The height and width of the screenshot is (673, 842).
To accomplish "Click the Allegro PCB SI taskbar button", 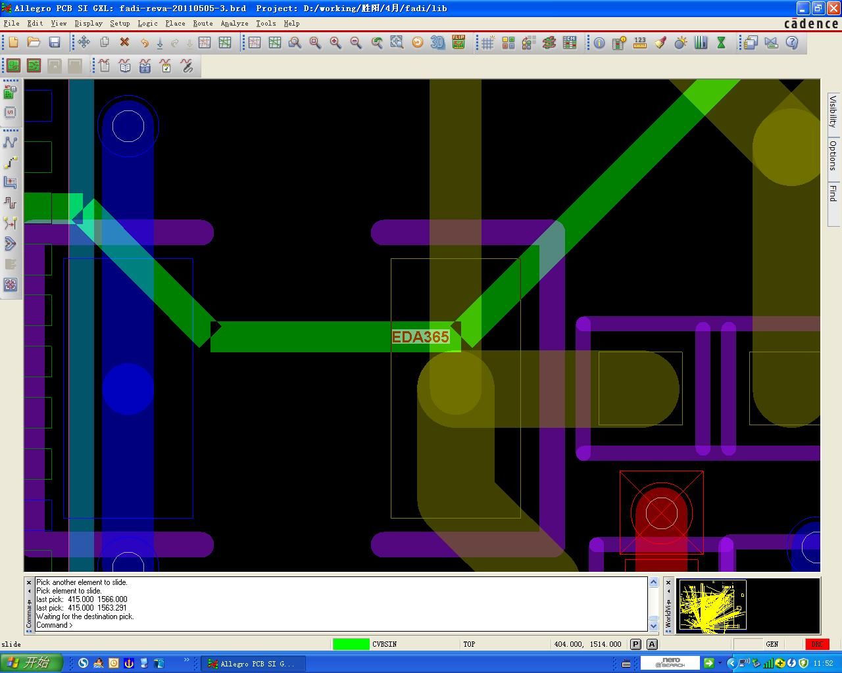I will pyautogui.click(x=253, y=664).
